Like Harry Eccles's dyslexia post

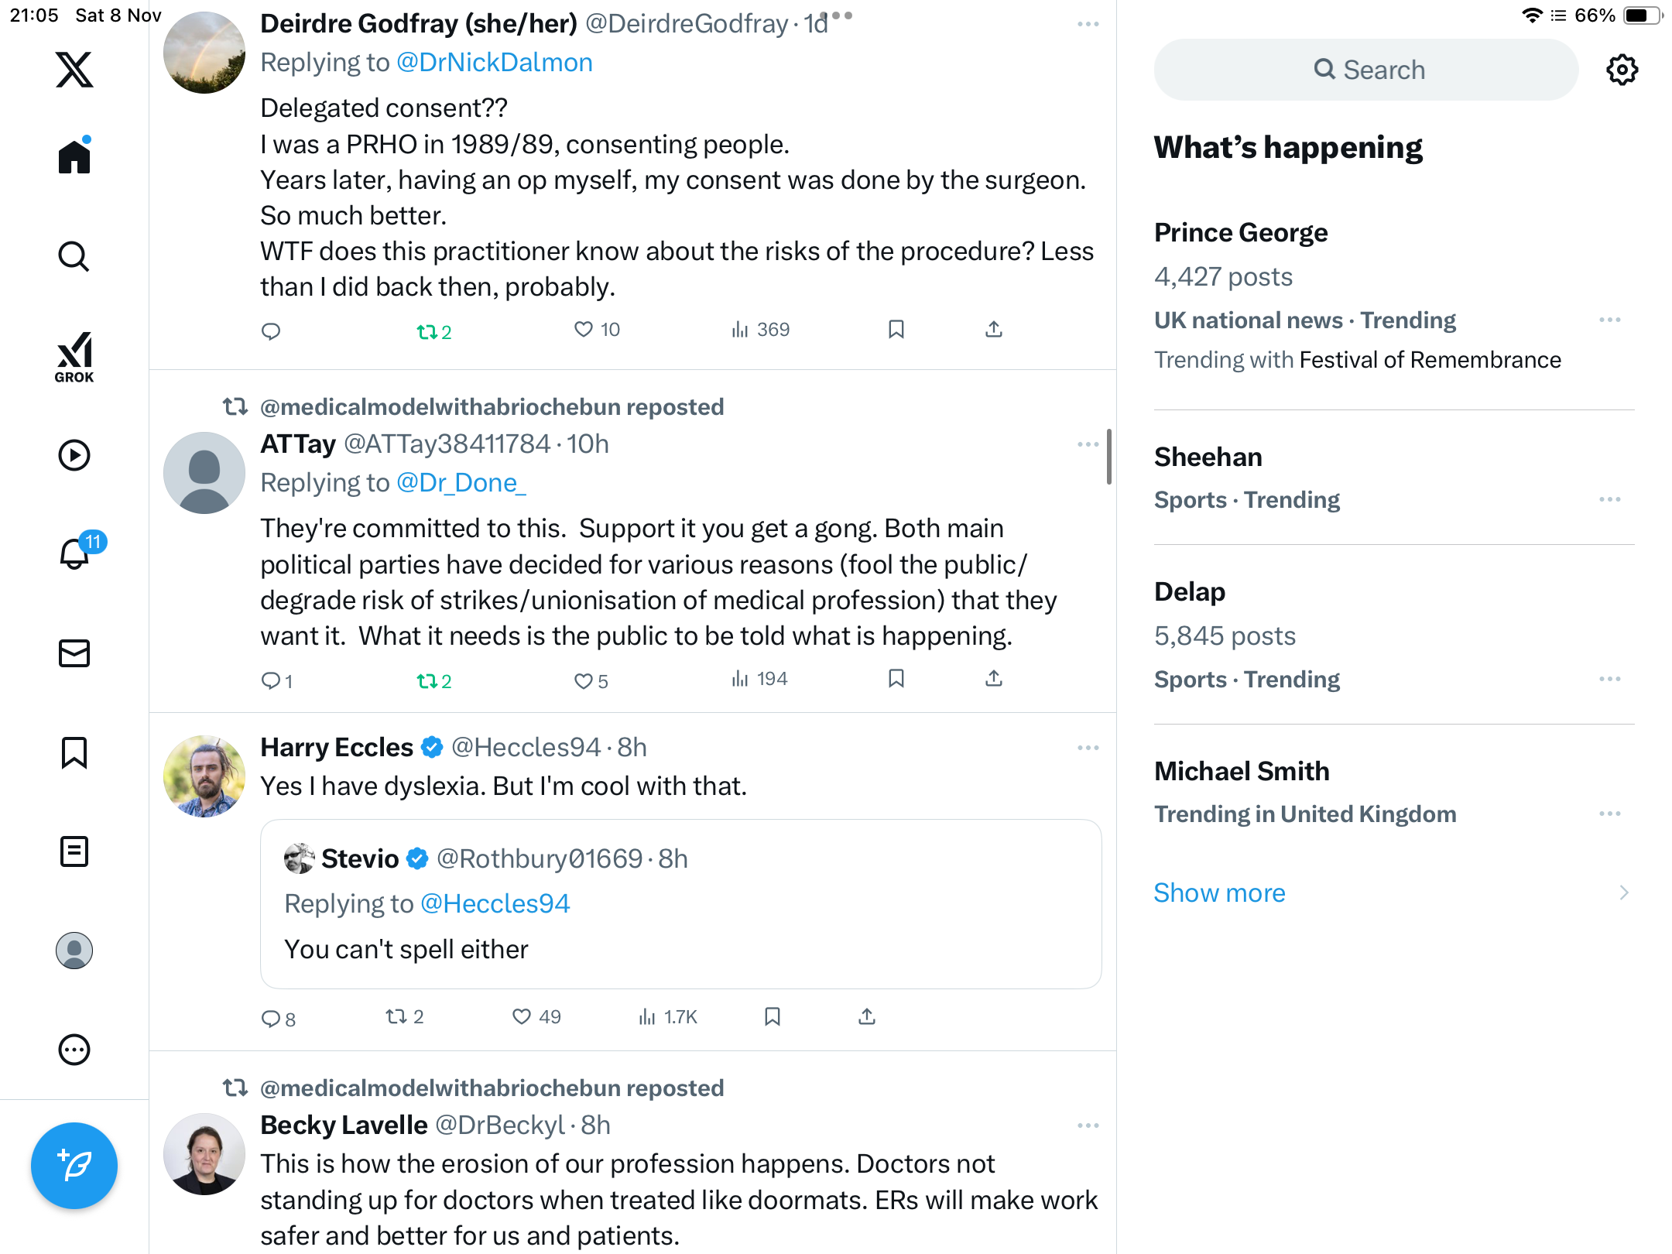(x=522, y=1016)
